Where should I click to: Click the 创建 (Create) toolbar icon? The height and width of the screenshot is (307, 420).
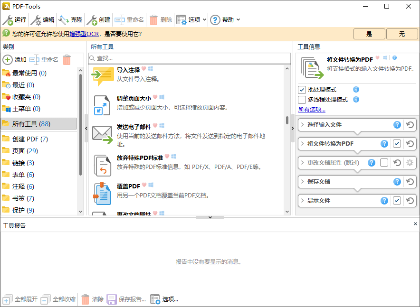click(92, 20)
